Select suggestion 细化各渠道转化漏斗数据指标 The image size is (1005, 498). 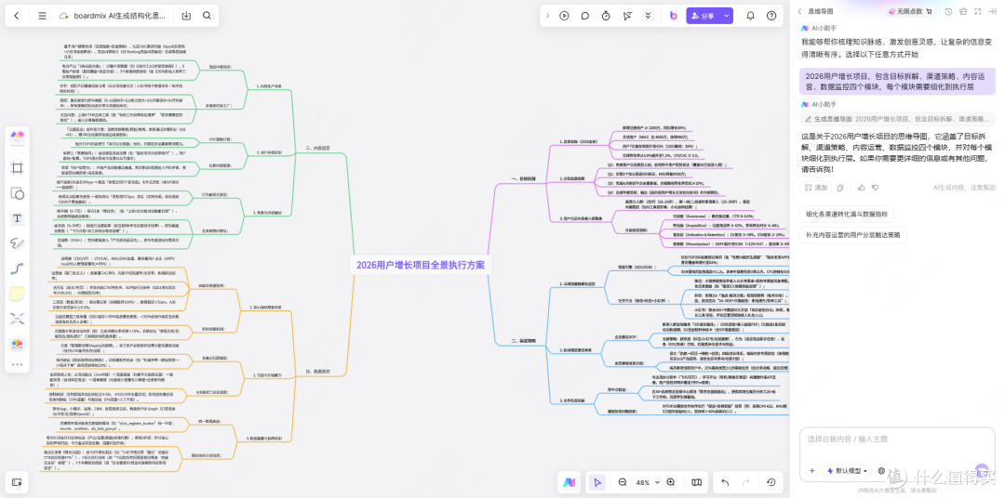click(847, 215)
